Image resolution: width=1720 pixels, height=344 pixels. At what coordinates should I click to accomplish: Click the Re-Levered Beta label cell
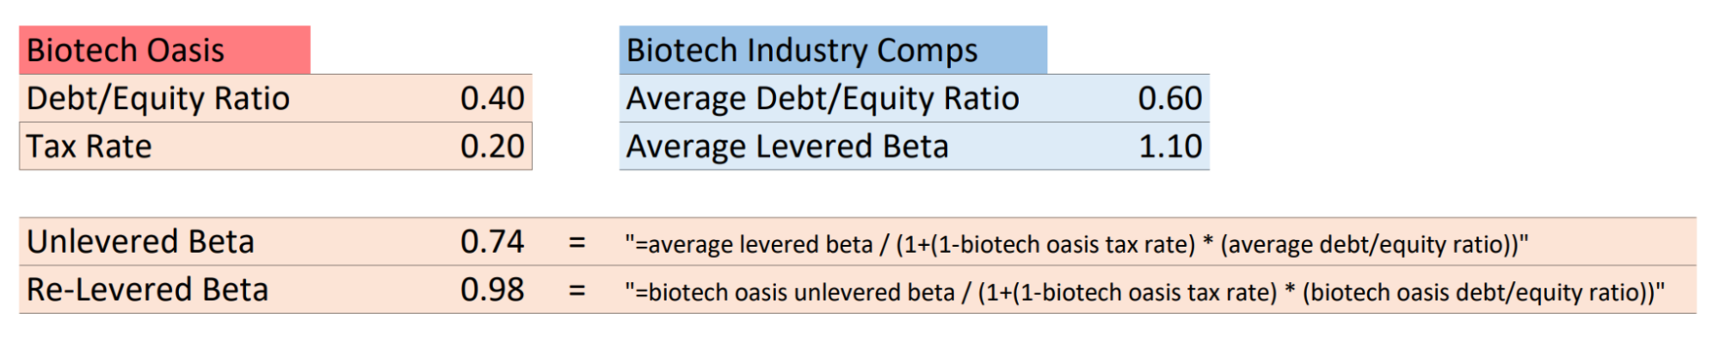pos(148,290)
